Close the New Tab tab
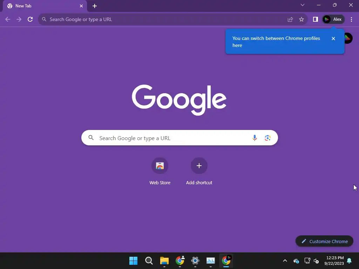The width and height of the screenshot is (359, 269). [x=81, y=6]
